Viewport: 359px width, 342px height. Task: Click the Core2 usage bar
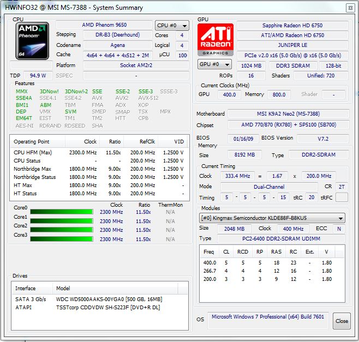[62, 230]
